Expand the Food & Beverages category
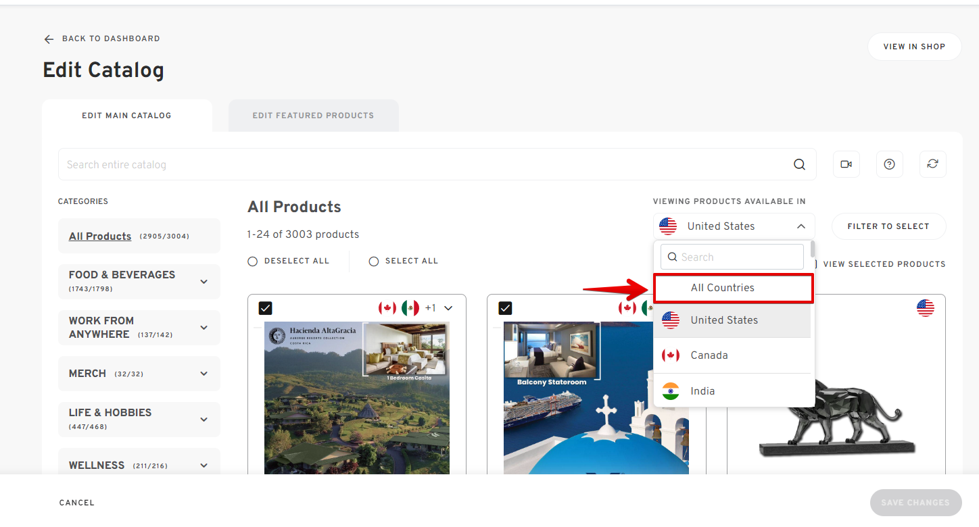Image resolution: width=979 pixels, height=527 pixels. click(x=204, y=282)
